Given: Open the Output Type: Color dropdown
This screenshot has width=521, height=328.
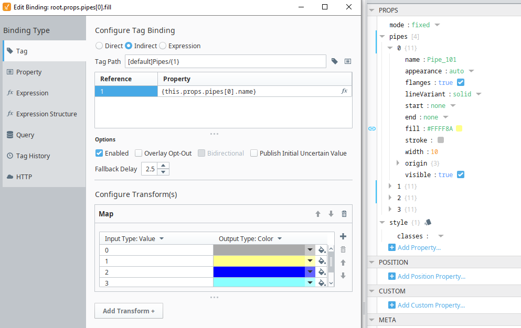Looking at the screenshot, I should coord(250,238).
